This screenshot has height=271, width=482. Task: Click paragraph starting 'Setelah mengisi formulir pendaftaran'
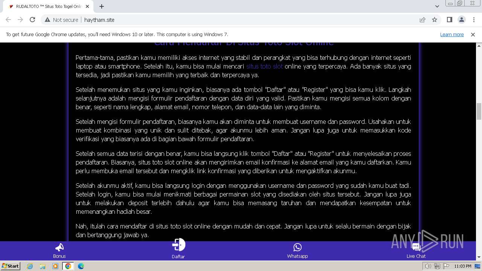click(x=243, y=130)
